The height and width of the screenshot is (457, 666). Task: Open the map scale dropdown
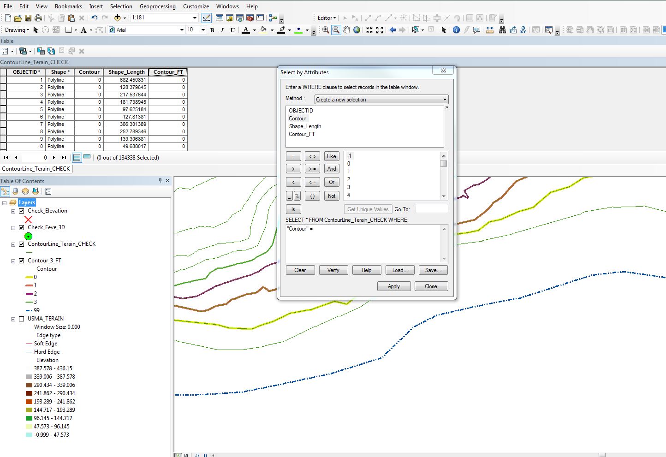[x=195, y=18]
